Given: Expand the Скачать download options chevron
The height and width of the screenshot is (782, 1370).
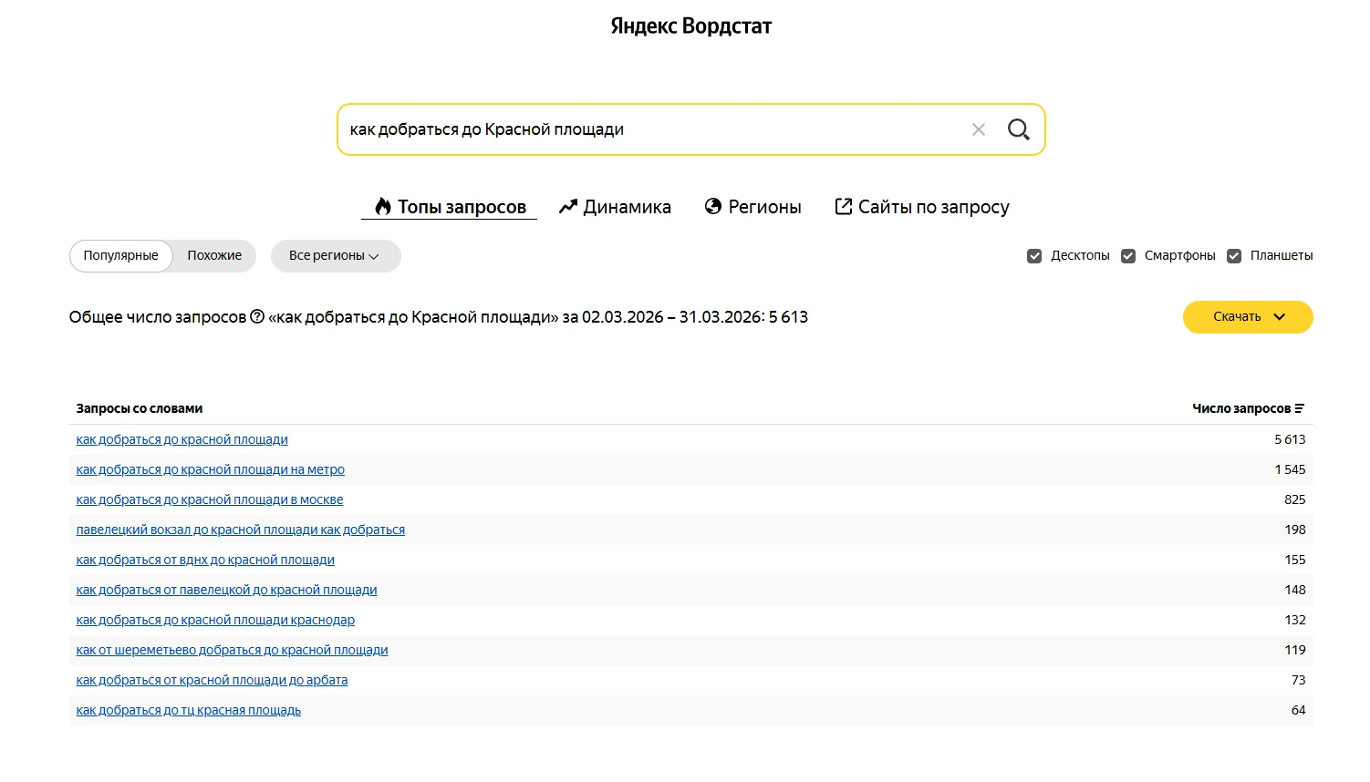Looking at the screenshot, I should pos(1278,316).
